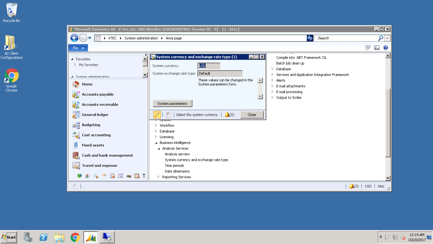Click the General ledger module icon

pos(76,115)
